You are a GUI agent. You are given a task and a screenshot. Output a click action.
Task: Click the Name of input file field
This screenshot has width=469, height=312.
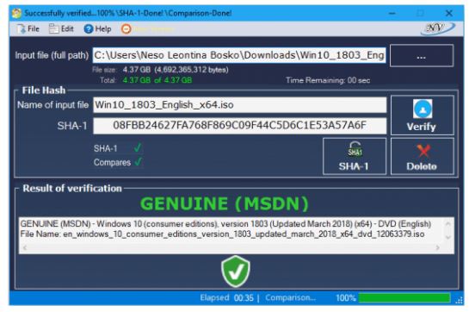tap(239, 105)
